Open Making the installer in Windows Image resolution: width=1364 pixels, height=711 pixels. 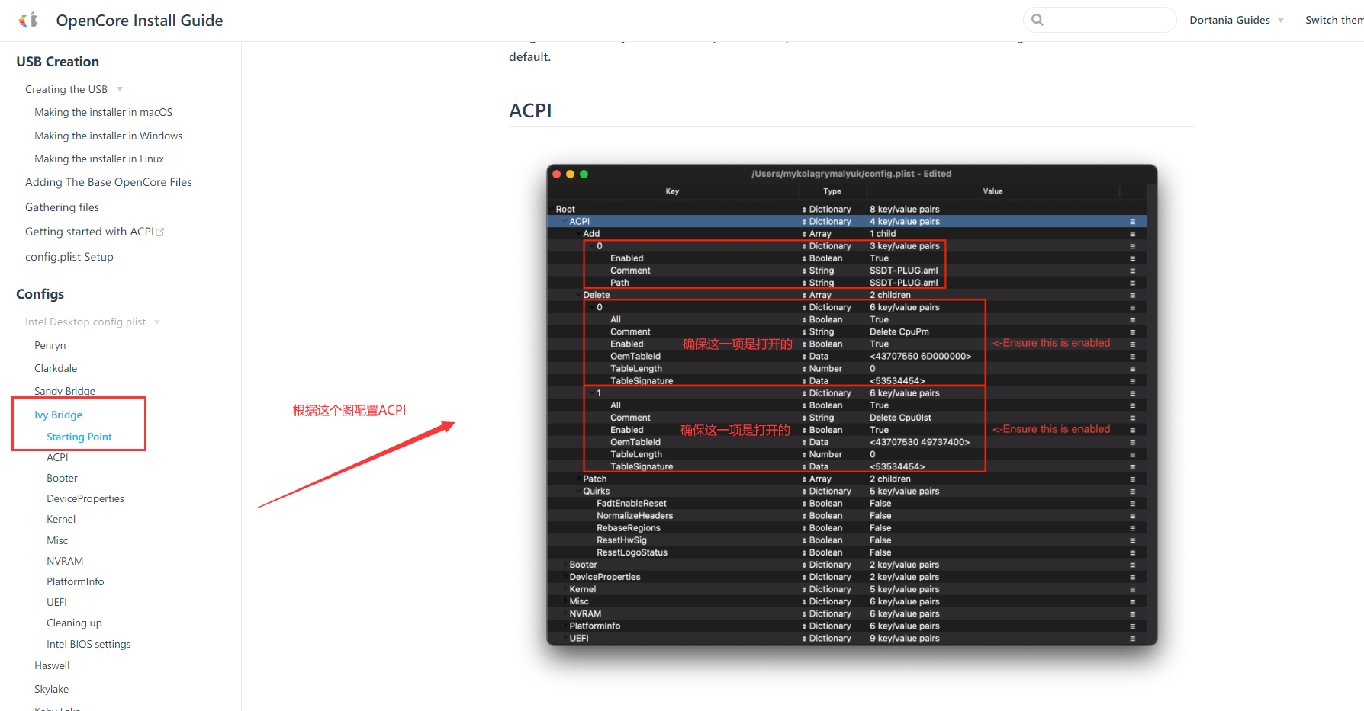(x=108, y=136)
